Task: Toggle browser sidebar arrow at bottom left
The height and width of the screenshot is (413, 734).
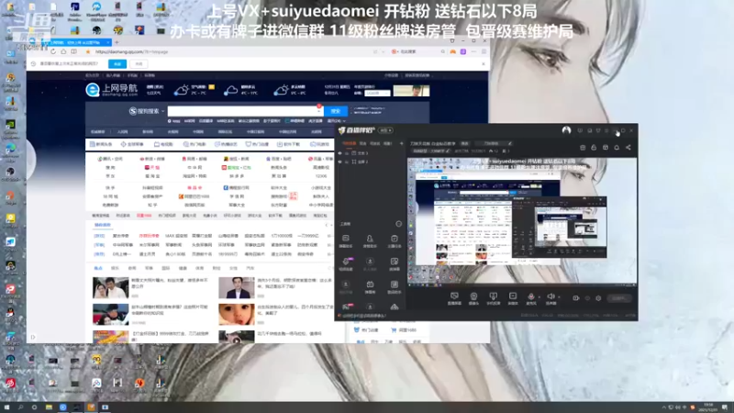Action: (x=33, y=337)
